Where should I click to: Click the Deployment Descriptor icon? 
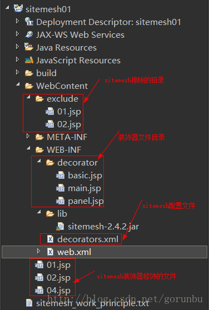pyautogui.click(x=29, y=21)
